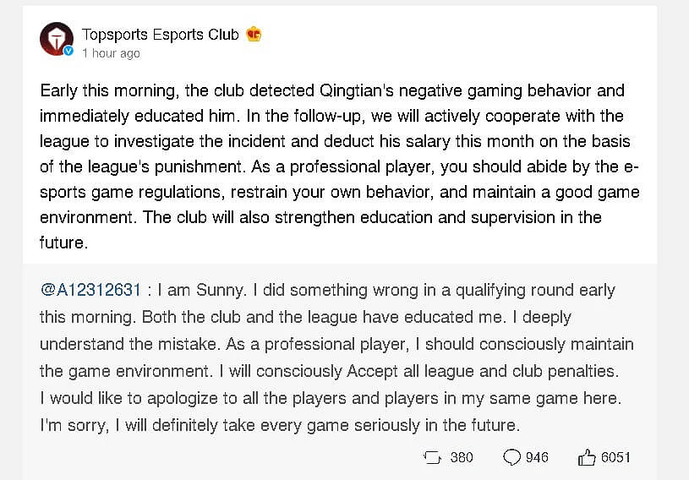View the 946 comments count

537,457
